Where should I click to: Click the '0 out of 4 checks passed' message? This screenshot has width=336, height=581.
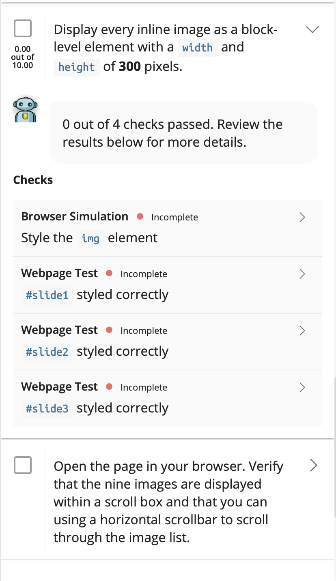[x=173, y=133]
